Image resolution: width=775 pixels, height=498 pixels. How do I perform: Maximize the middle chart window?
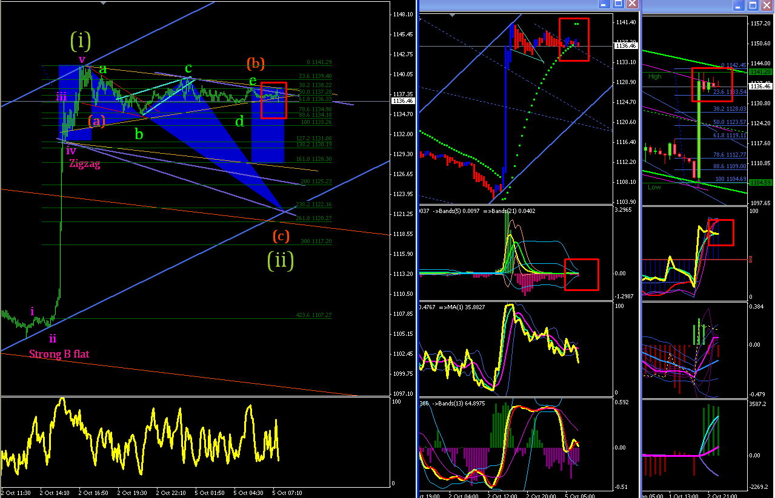click(617, 4)
